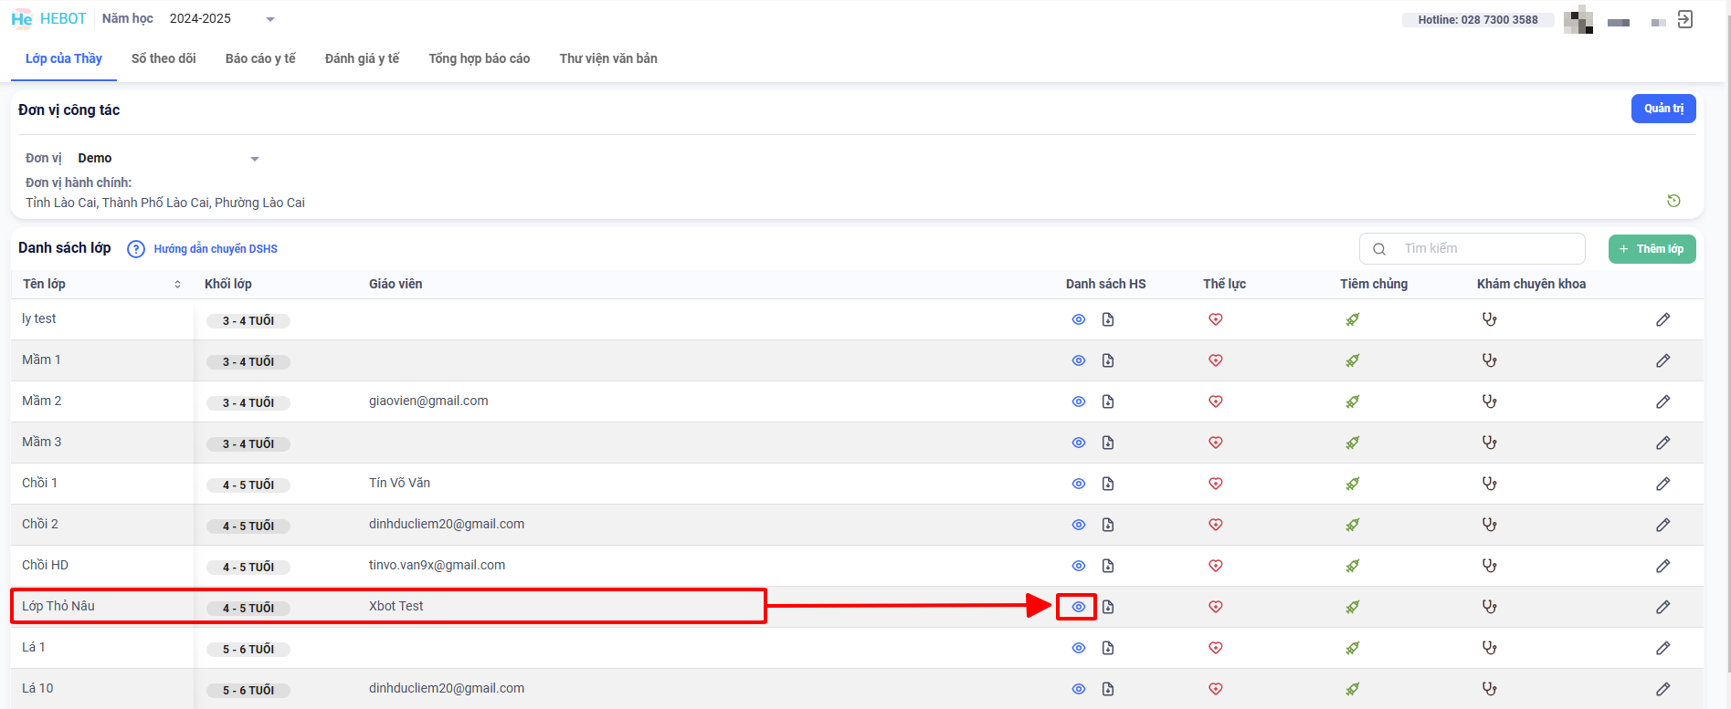Open the Báo cáo y tế tab

point(260,58)
